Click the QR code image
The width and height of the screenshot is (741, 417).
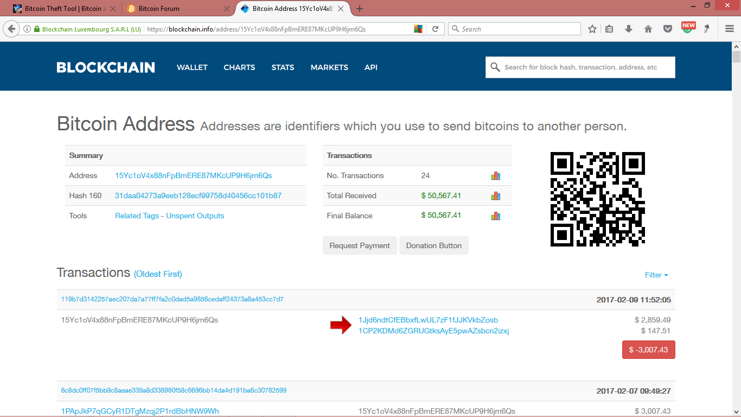598,199
